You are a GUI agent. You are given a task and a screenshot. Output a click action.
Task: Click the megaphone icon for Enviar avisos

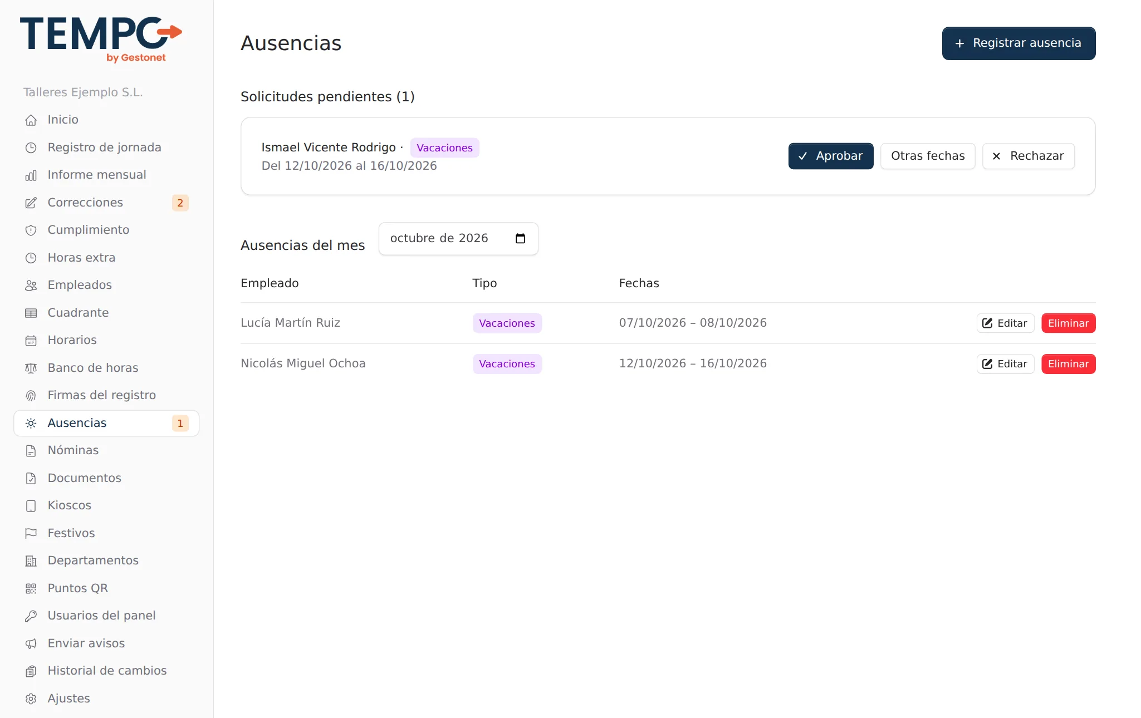point(31,643)
